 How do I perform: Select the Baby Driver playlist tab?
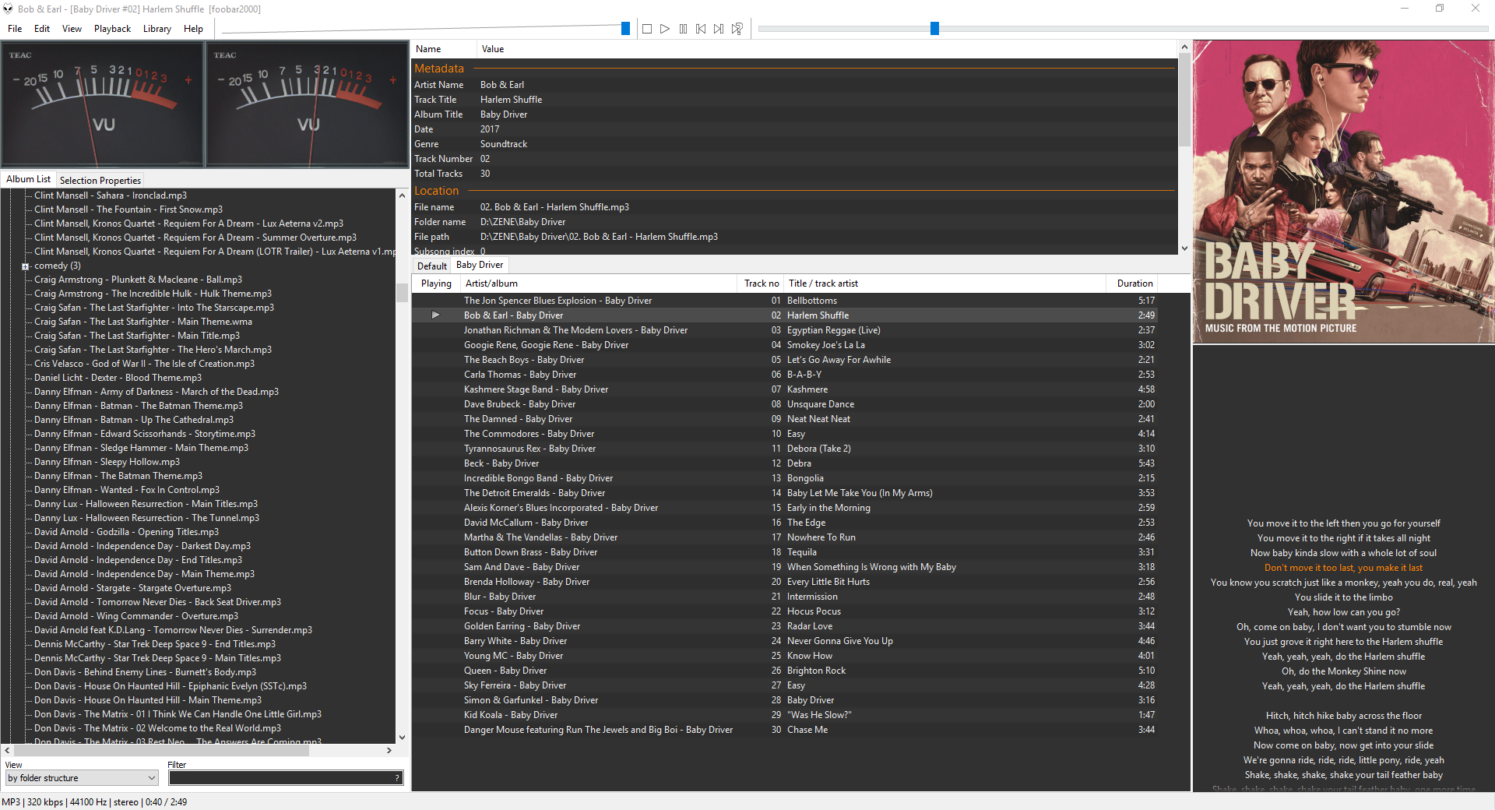click(x=480, y=265)
